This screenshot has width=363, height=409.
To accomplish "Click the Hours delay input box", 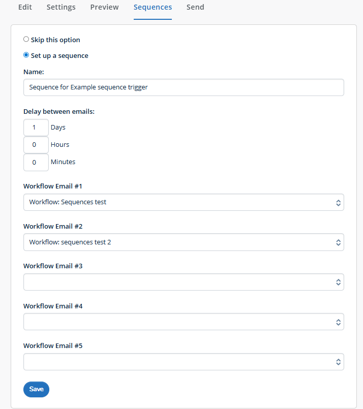I will pyautogui.click(x=36, y=145).
